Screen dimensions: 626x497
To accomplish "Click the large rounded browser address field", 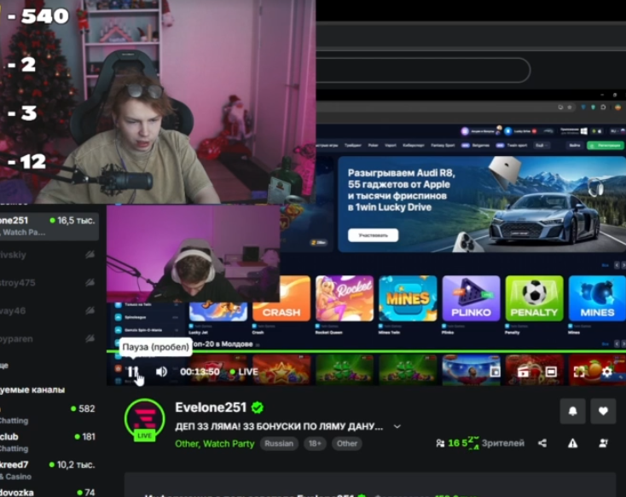I will click(x=423, y=70).
